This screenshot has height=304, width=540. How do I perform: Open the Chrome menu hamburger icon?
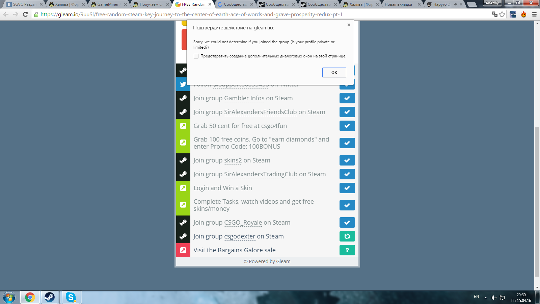click(534, 14)
